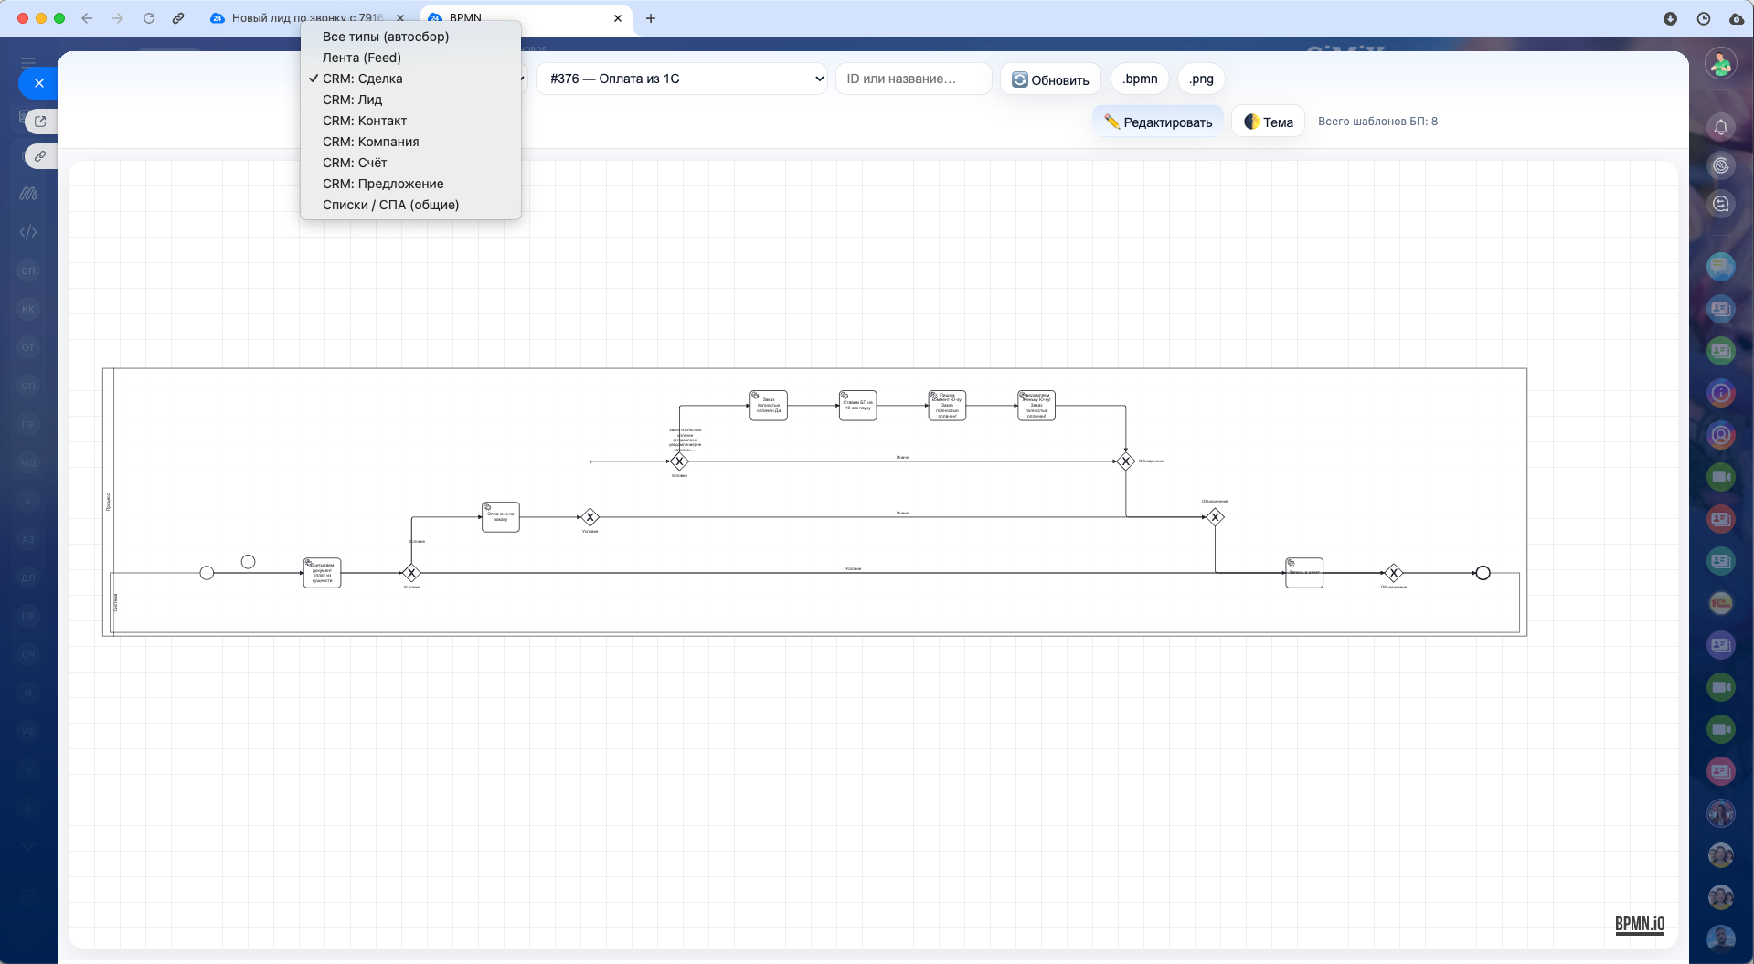Click the code brackets sidebar icon

click(28, 232)
